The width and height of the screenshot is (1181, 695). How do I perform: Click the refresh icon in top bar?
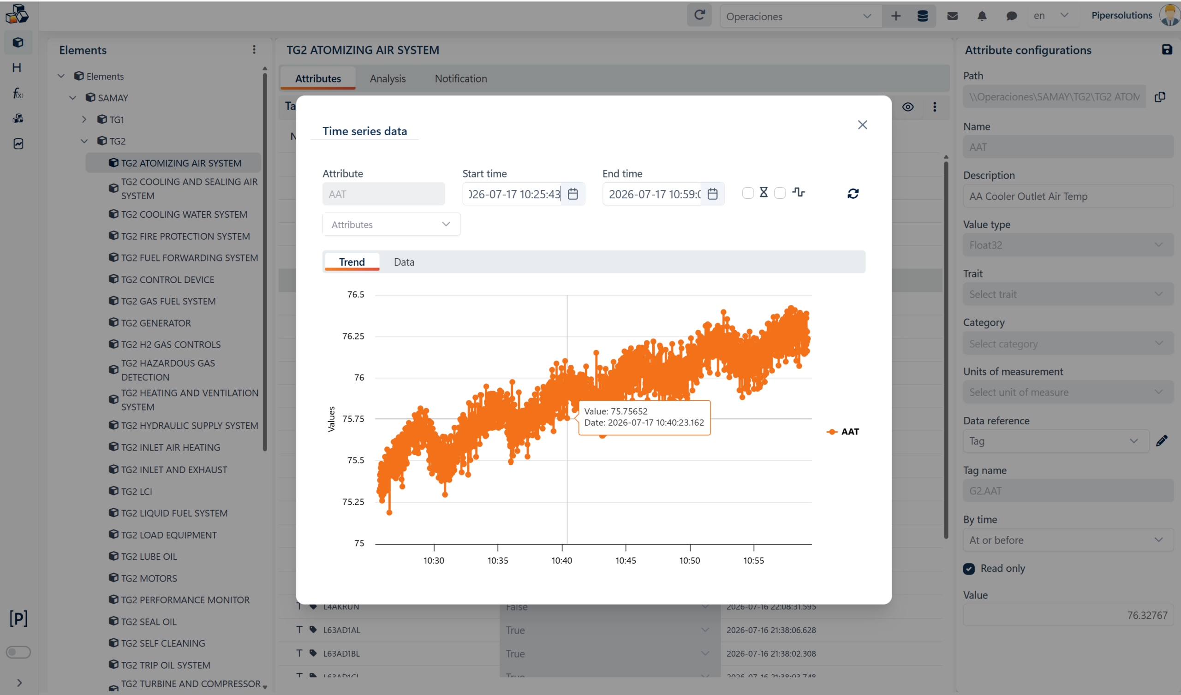tap(699, 16)
